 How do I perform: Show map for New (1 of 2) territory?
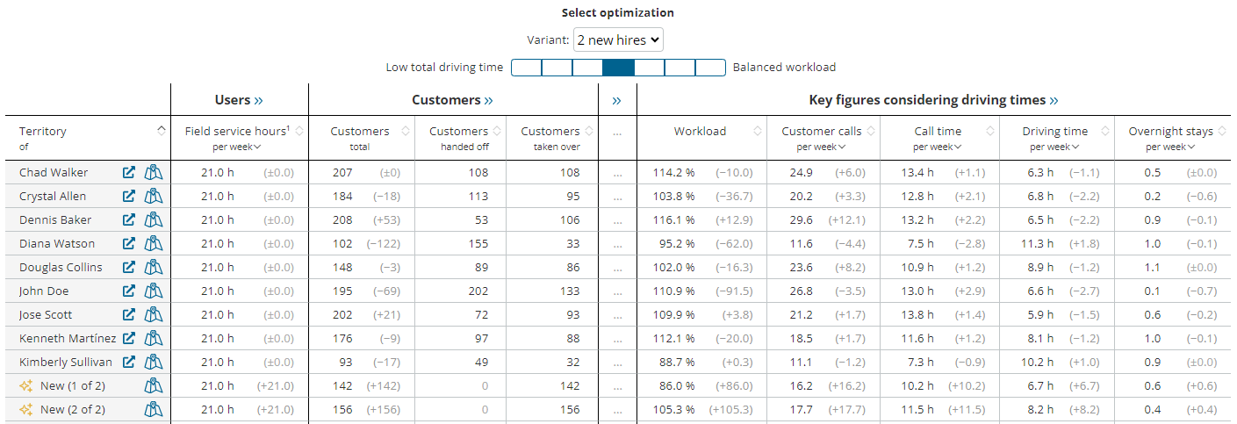pos(154,386)
